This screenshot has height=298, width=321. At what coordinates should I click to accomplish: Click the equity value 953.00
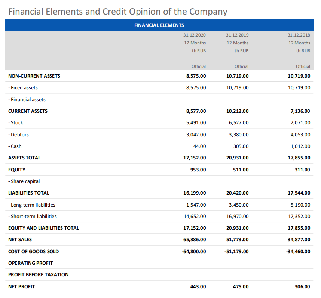198,170
